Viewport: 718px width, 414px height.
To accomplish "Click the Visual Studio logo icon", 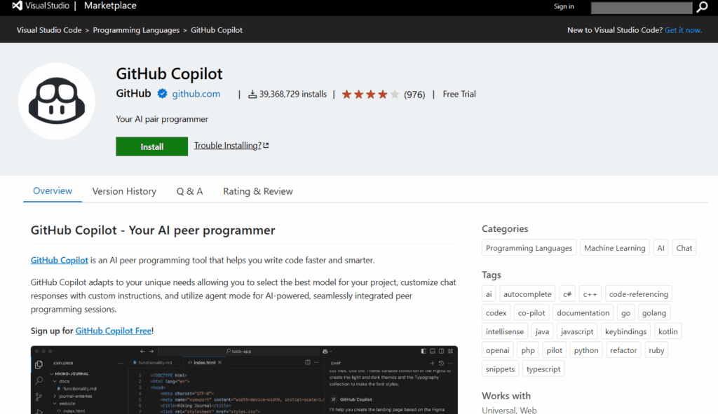I will [x=17, y=6].
